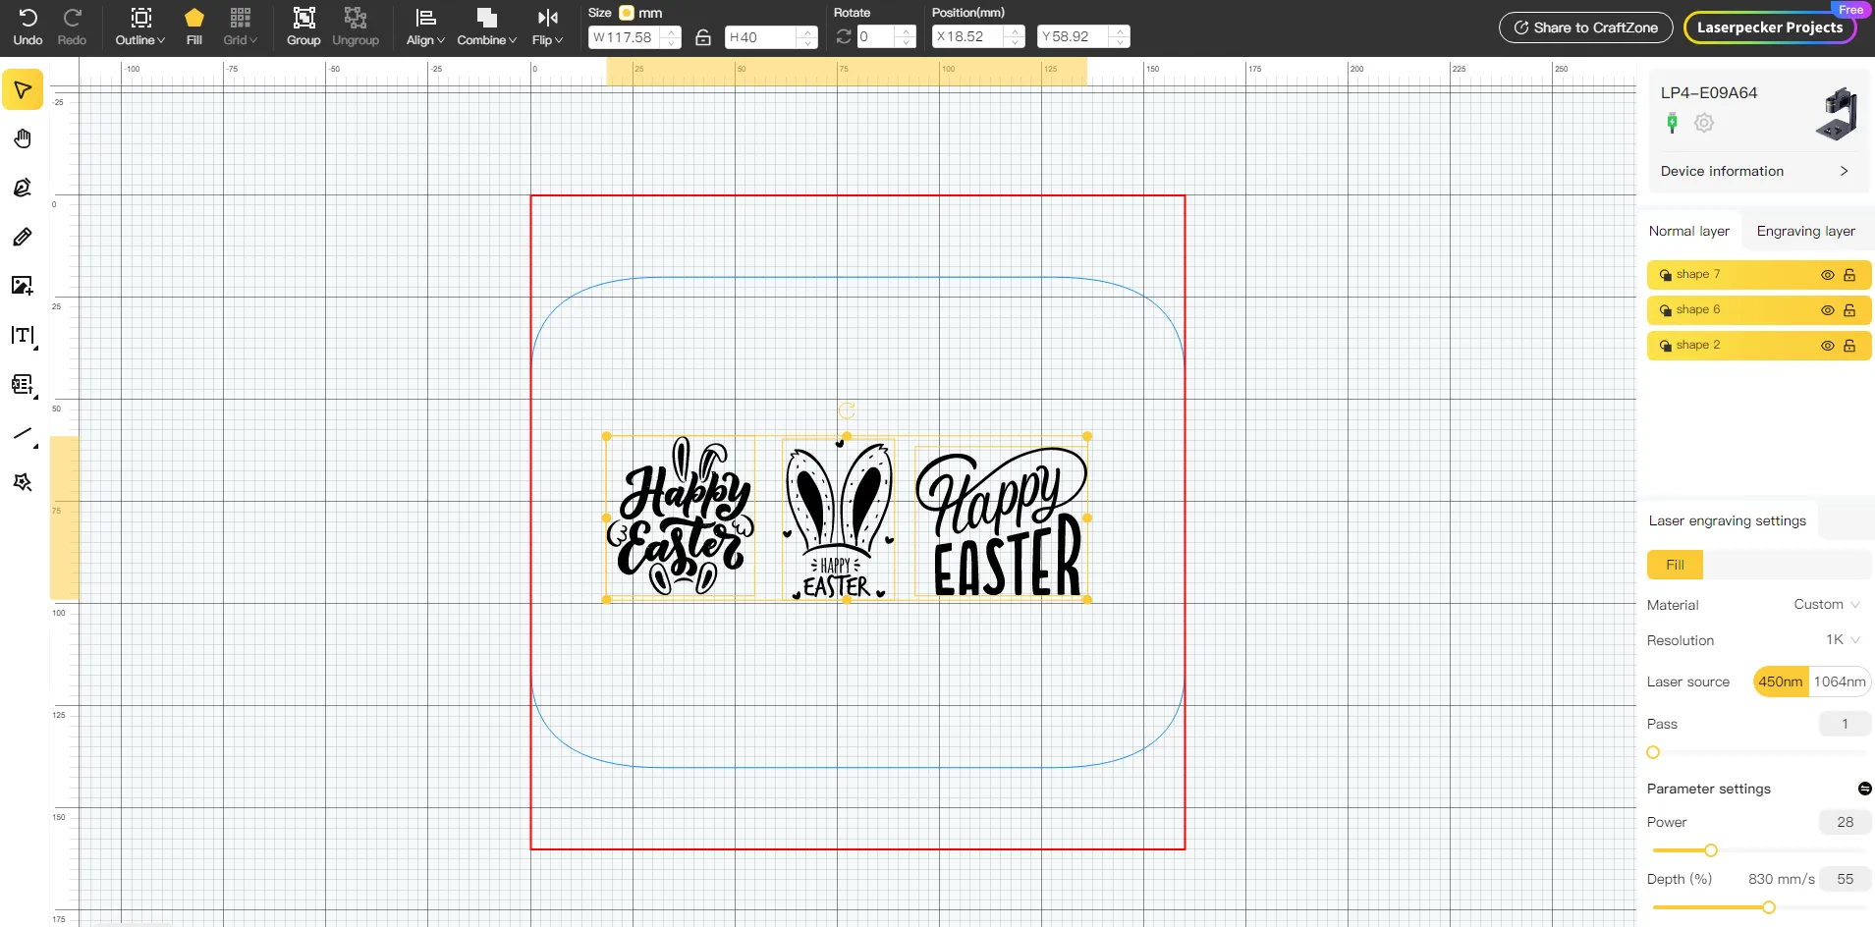Viewport: 1875px width, 927px height.
Task: Select the pen path tool
Action: 23,188
